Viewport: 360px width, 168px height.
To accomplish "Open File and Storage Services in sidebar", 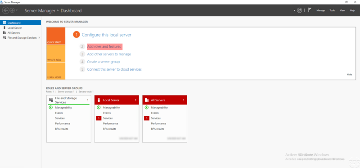I will tap(20, 38).
